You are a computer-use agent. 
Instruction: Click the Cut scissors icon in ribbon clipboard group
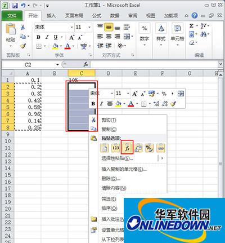[22, 27]
